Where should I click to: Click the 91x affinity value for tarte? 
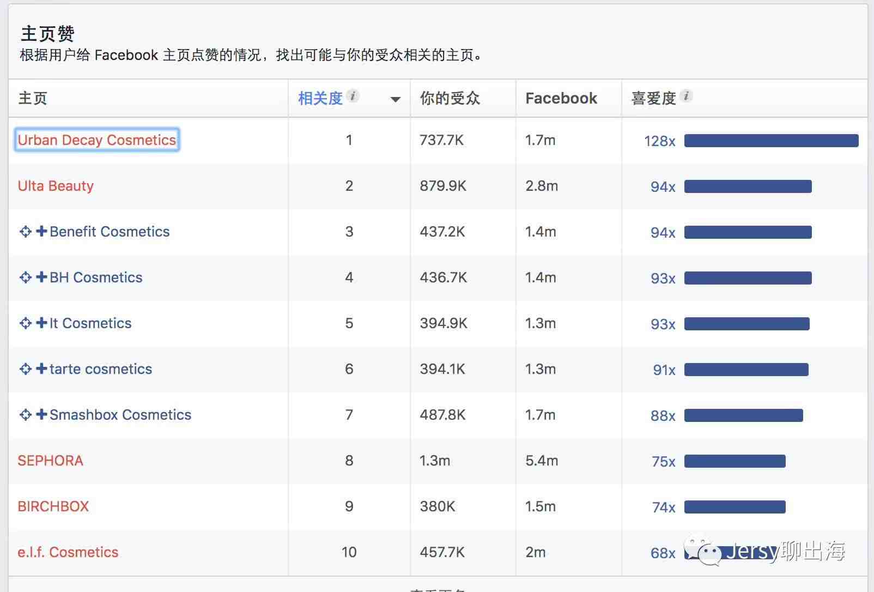click(x=664, y=370)
